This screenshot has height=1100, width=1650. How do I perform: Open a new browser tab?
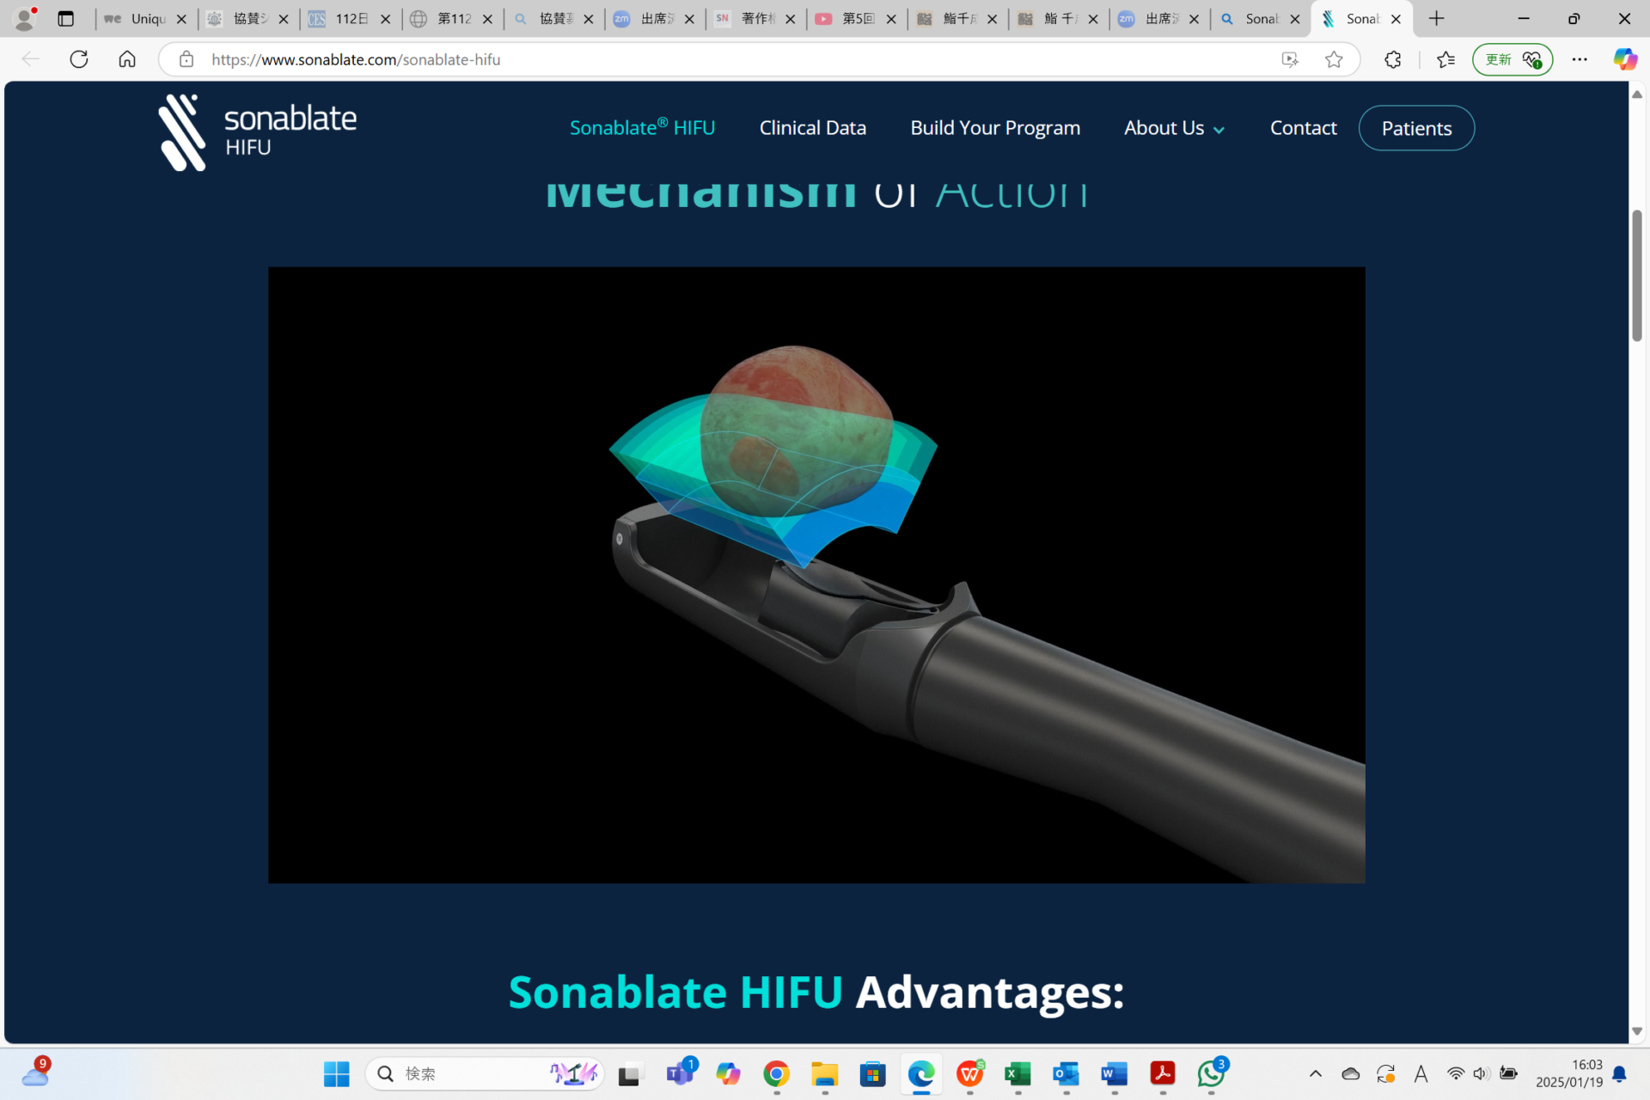[x=1437, y=19]
